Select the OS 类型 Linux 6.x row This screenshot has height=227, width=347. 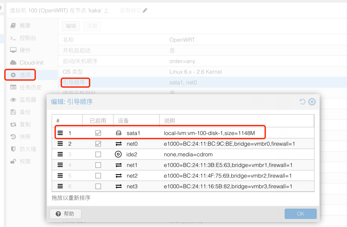tap(202, 72)
